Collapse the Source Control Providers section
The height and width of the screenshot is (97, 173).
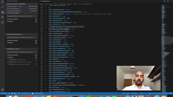pyautogui.click(x=22, y=4)
